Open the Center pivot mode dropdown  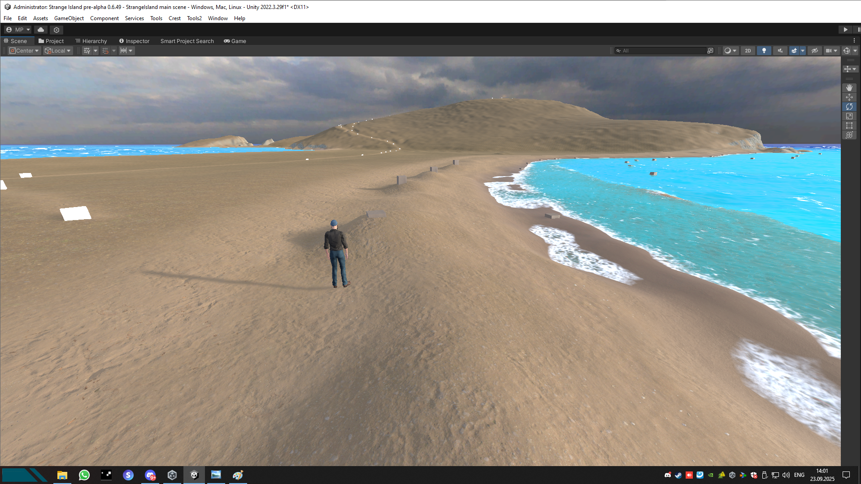pyautogui.click(x=25, y=51)
